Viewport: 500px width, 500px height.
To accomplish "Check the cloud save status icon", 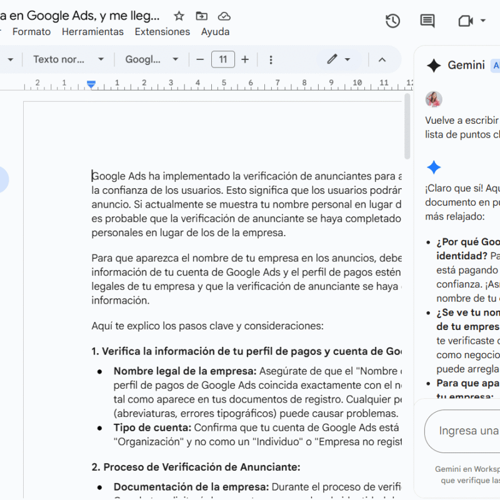I will [x=224, y=16].
